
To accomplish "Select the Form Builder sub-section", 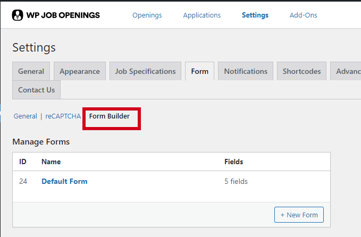I will [110, 116].
